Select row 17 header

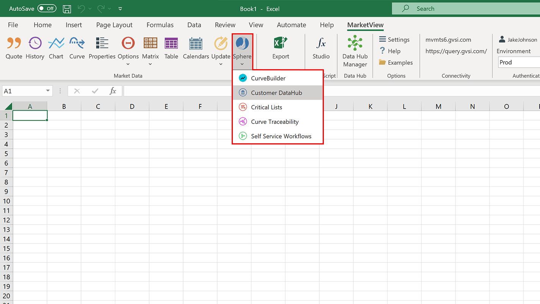(6, 267)
